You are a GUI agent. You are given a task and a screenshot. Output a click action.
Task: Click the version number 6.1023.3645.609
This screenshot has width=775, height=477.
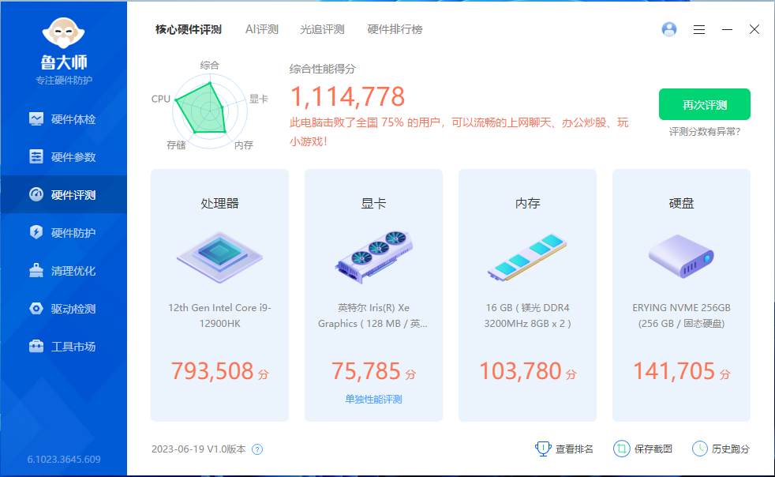point(64,459)
